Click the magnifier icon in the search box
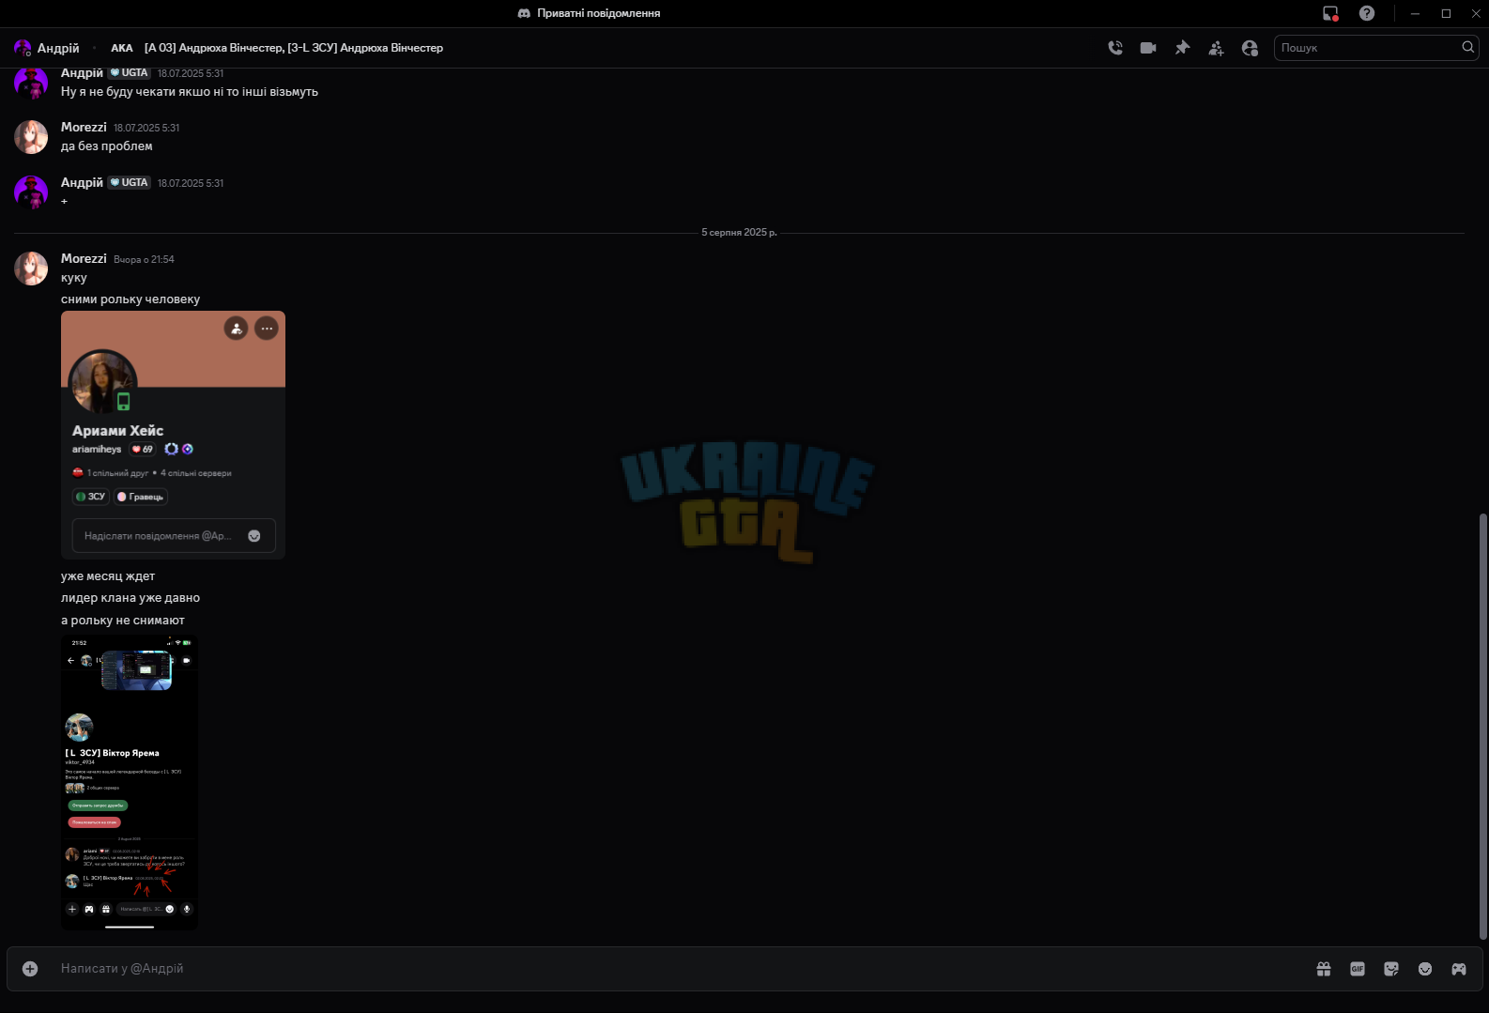The image size is (1489, 1013). [x=1467, y=47]
